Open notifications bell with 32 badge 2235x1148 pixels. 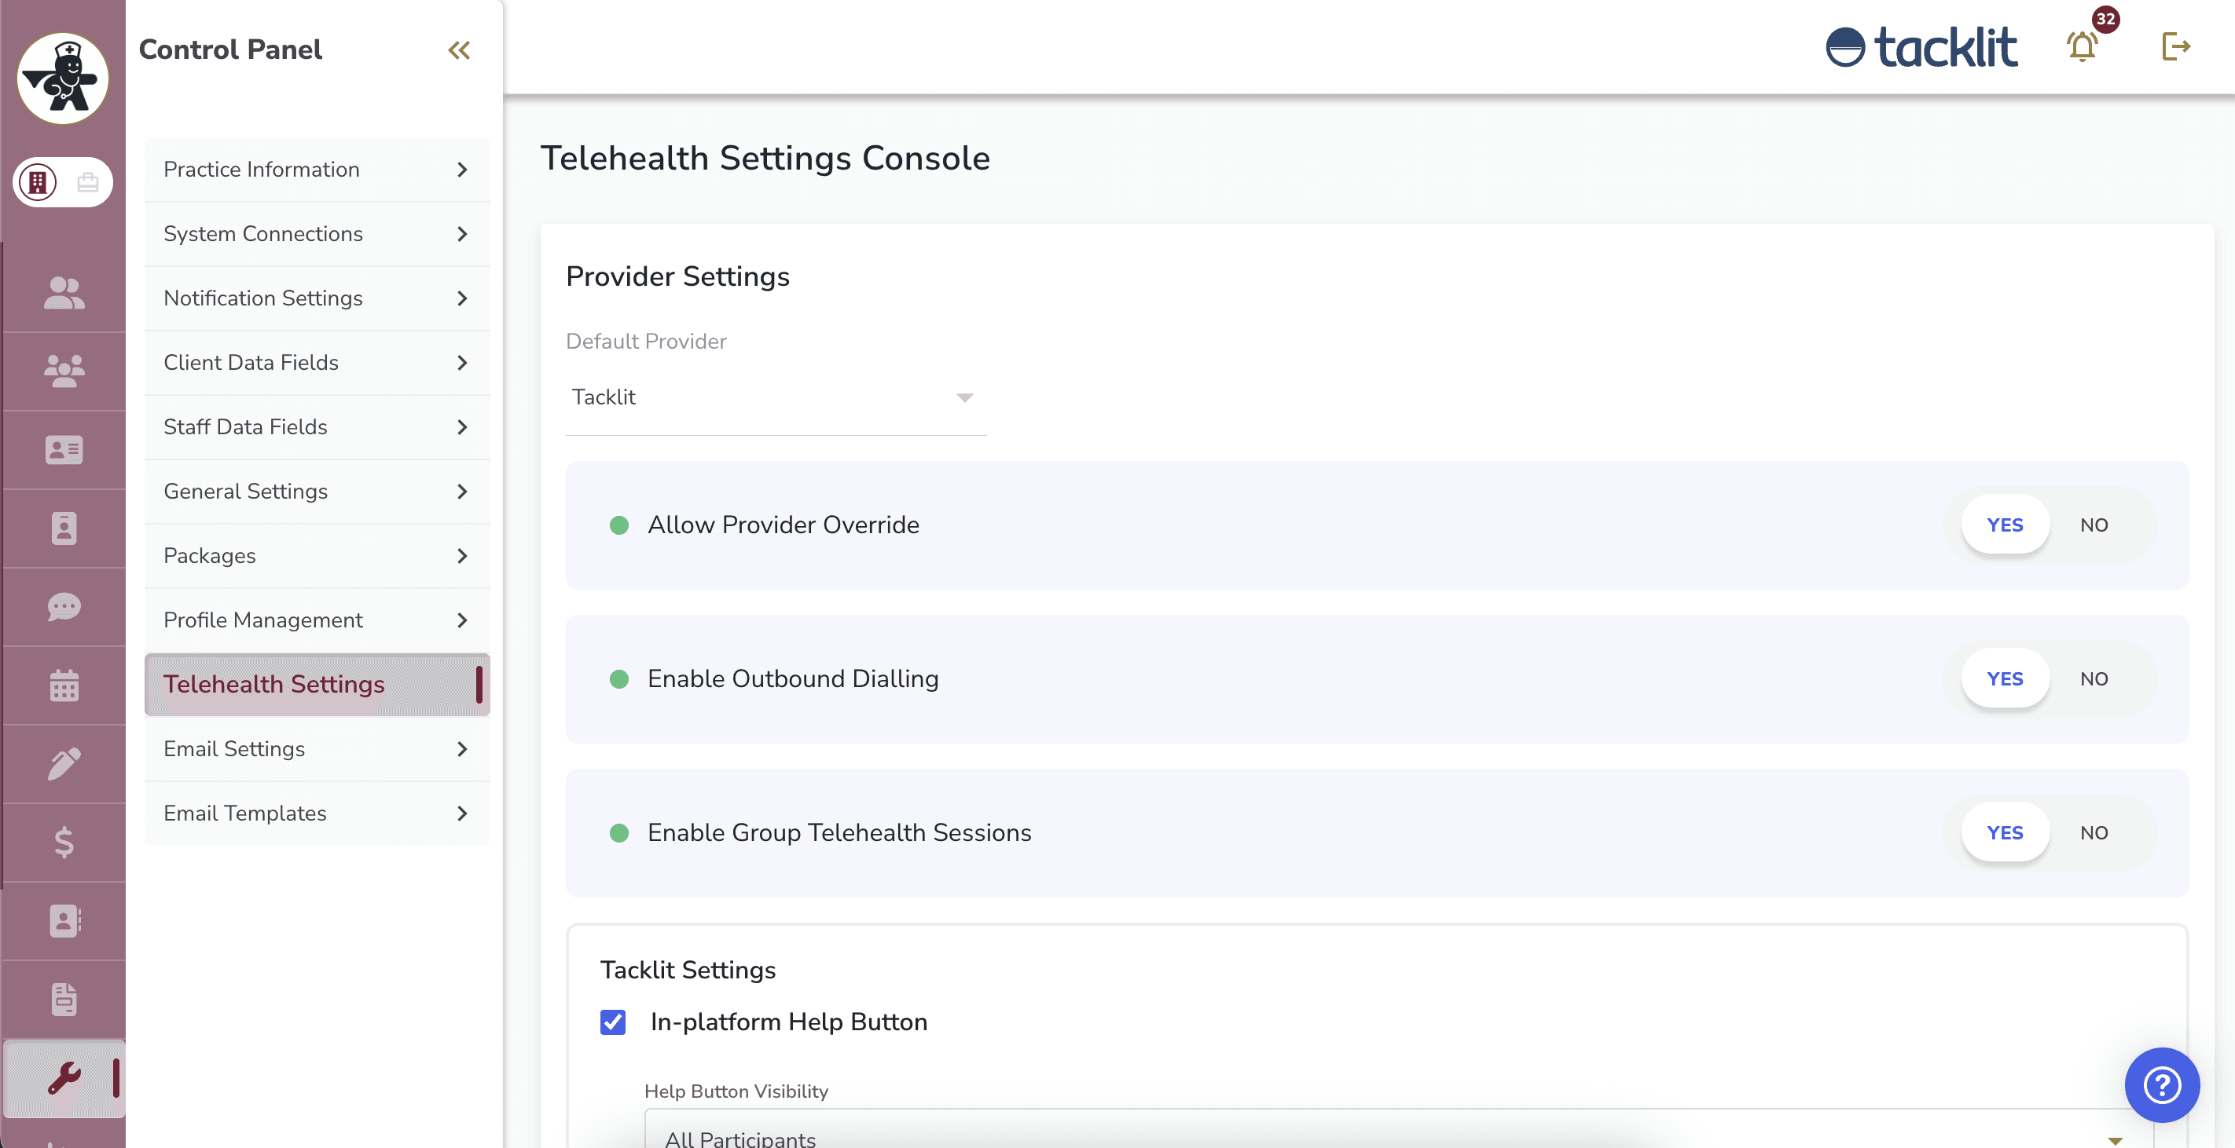[2082, 46]
